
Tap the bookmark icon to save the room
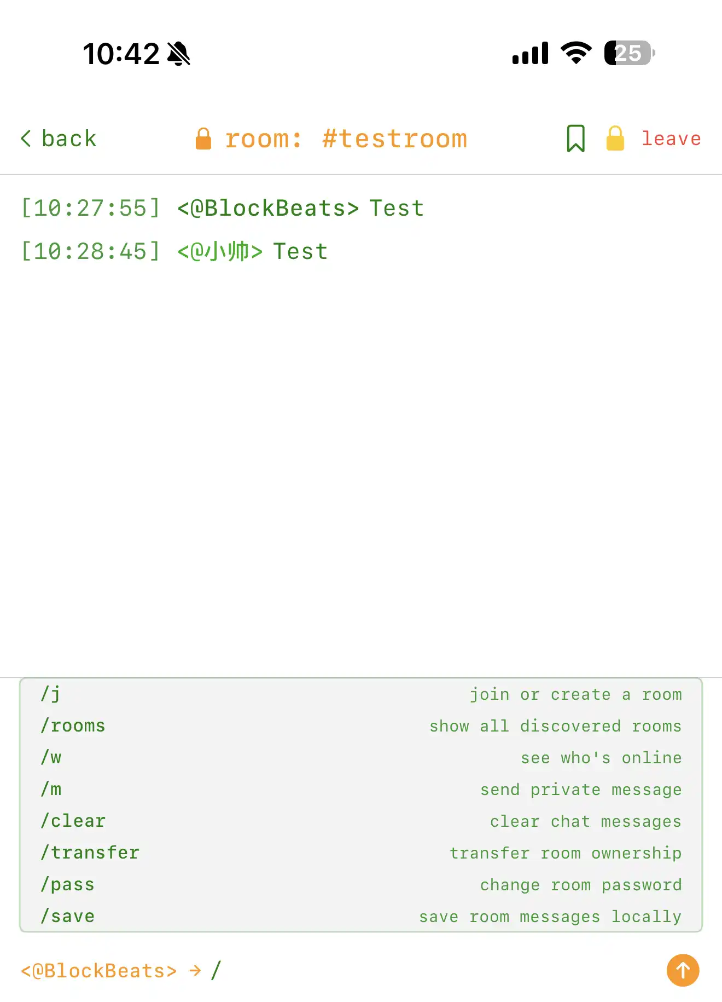[577, 138]
